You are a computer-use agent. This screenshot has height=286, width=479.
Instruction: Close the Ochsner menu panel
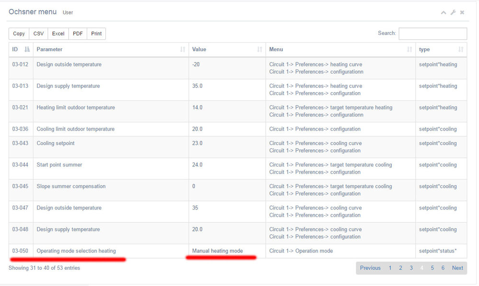tap(462, 12)
